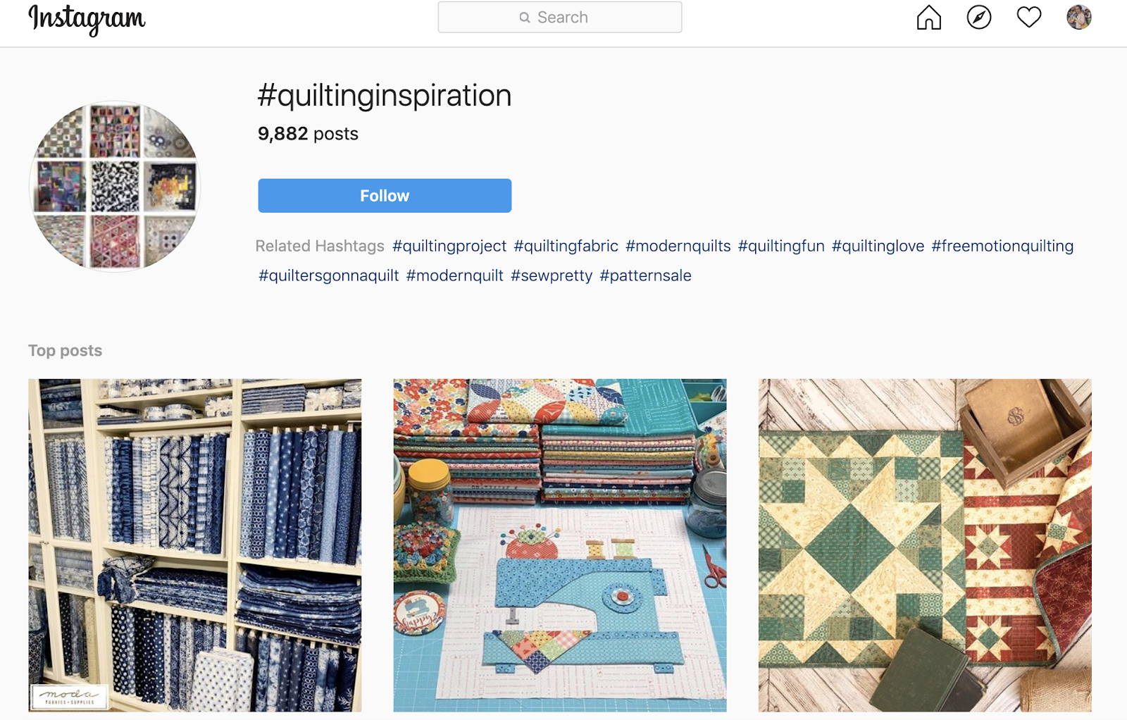The height and width of the screenshot is (720, 1127).
Task: Open the #quiltingproject related hashtag
Action: click(449, 246)
